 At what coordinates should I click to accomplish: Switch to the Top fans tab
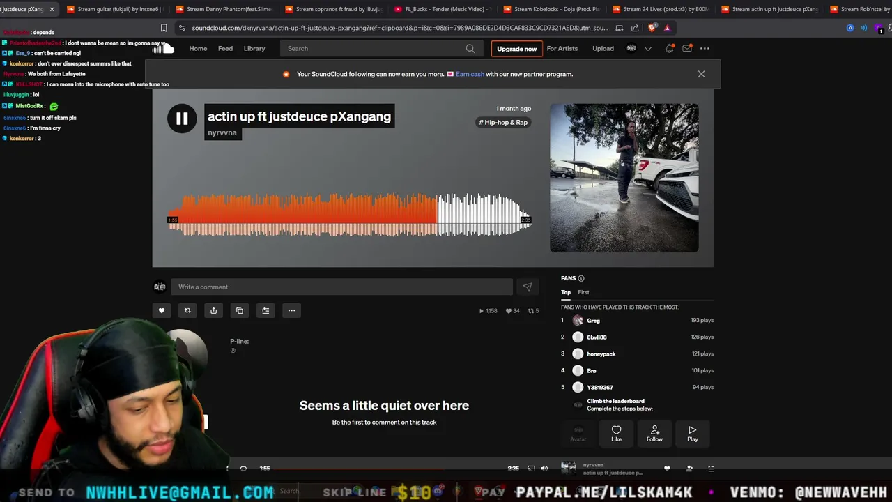coord(566,293)
